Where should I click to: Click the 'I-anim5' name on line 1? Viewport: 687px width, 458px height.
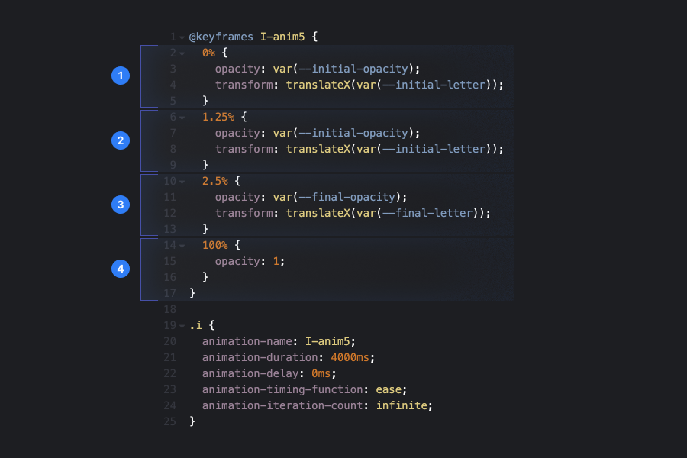coord(282,37)
